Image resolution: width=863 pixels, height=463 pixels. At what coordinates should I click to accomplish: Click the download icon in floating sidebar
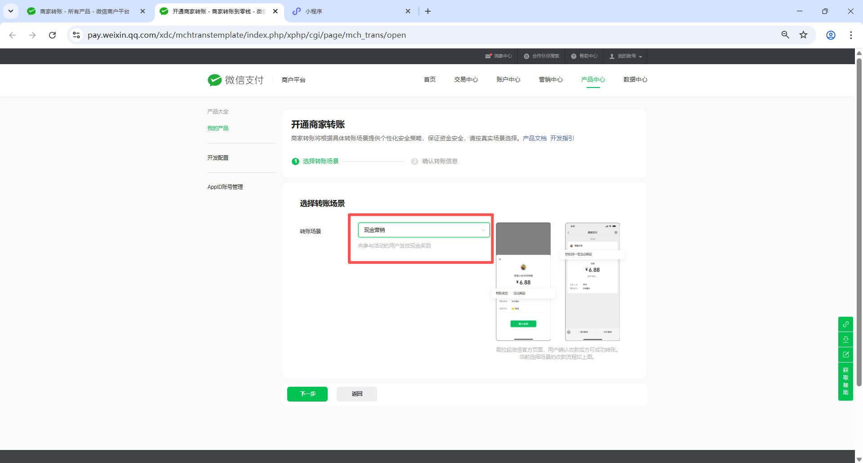pos(845,339)
